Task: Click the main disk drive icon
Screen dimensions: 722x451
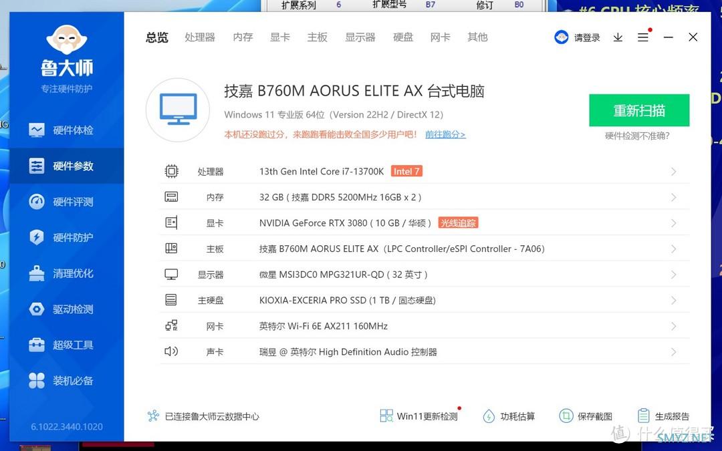Action: [x=171, y=300]
